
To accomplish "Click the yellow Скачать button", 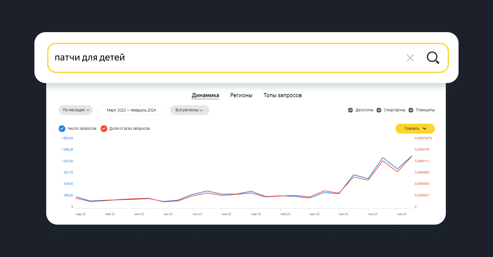I will [x=415, y=128].
